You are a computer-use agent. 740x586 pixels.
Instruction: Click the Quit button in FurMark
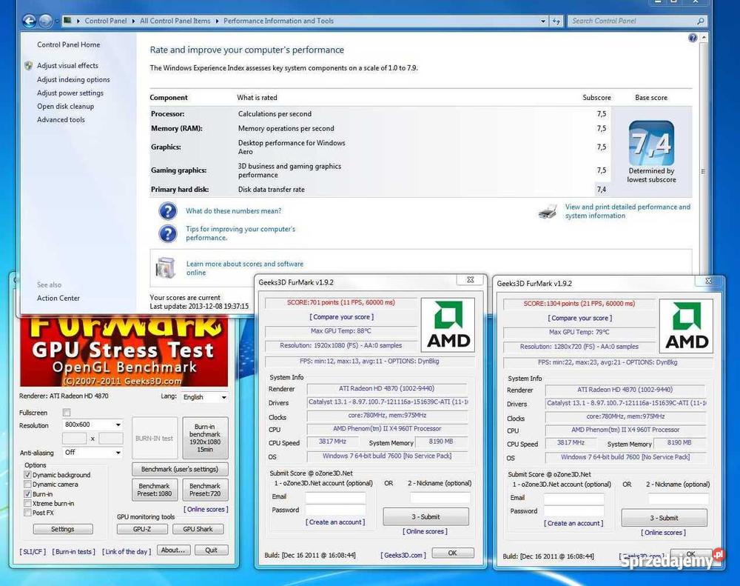211,550
